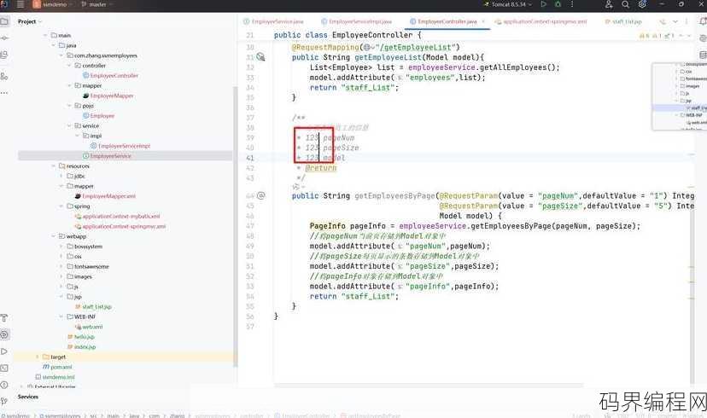The width and height of the screenshot is (707, 418).
Task: Expand the target folder
Action: tap(38, 357)
